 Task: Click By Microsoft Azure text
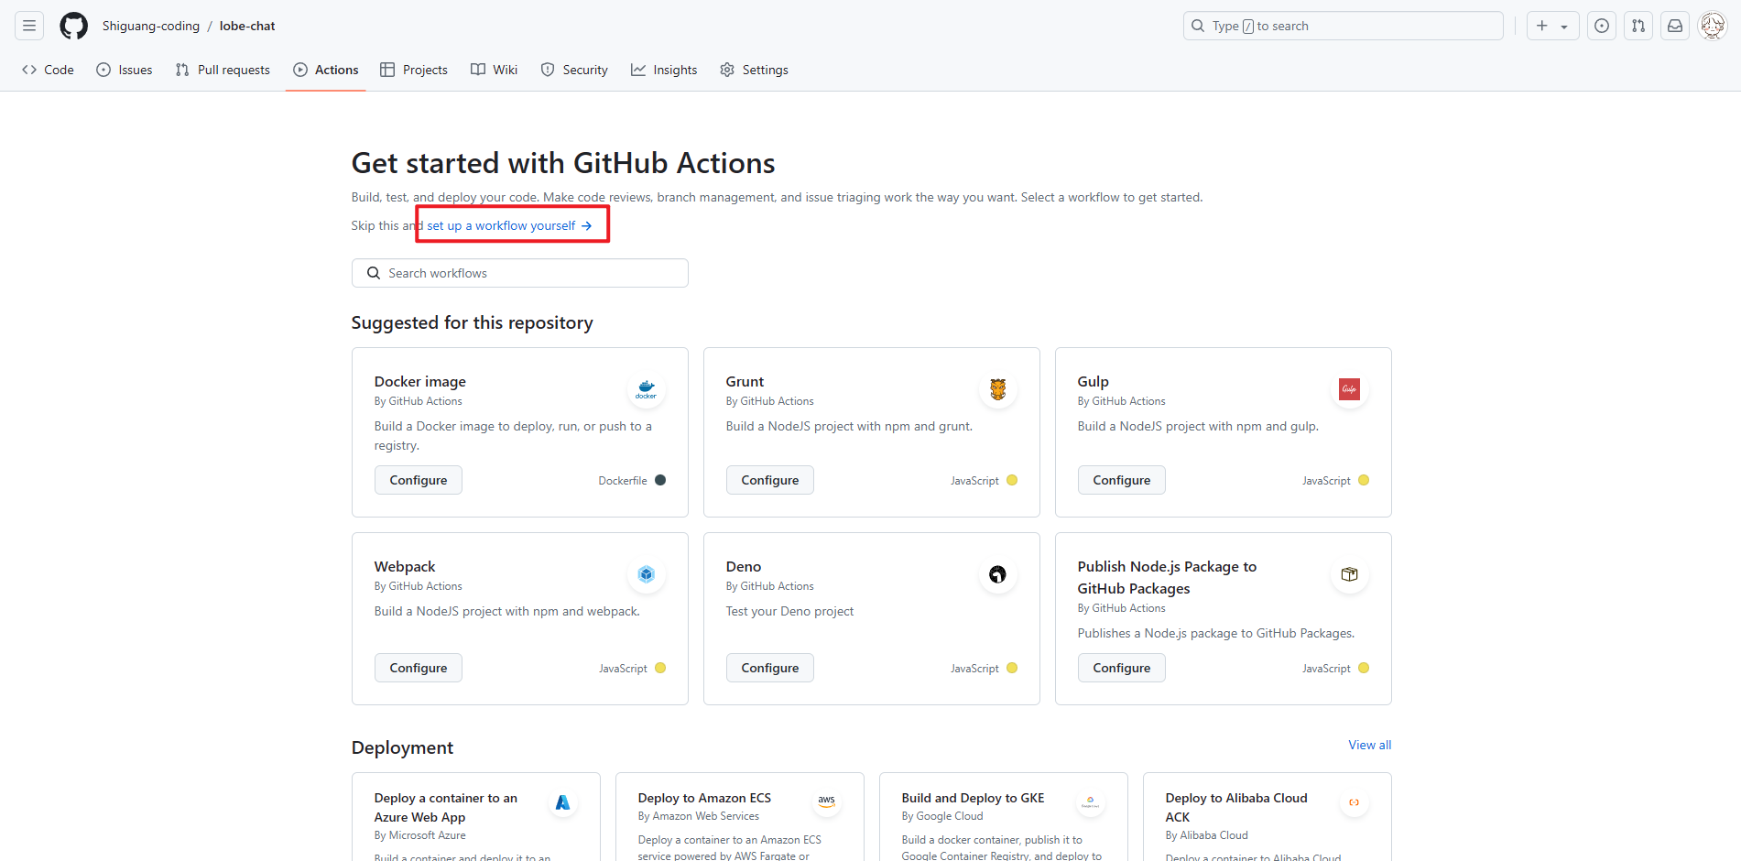420,835
